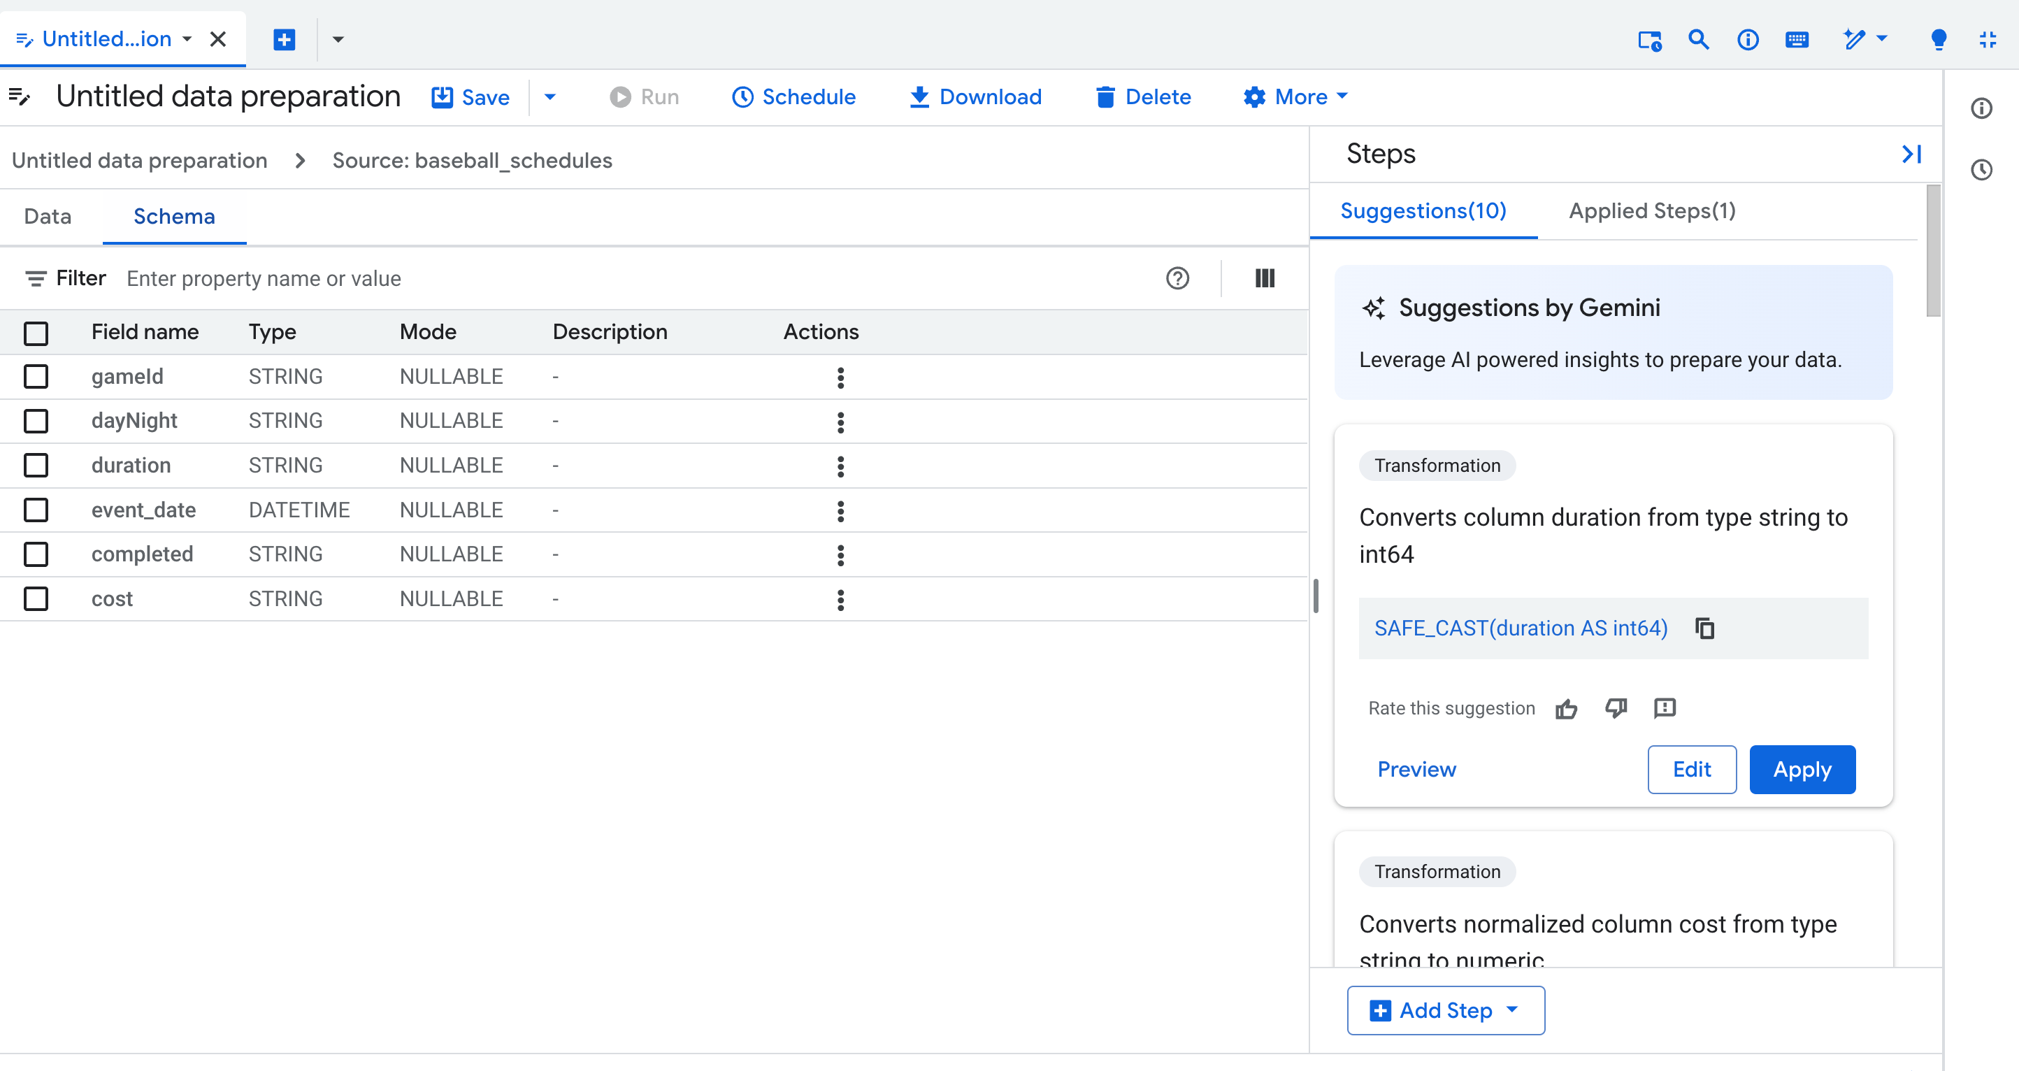
Task: Click the DATETIME type cell
Action: point(299,510)
